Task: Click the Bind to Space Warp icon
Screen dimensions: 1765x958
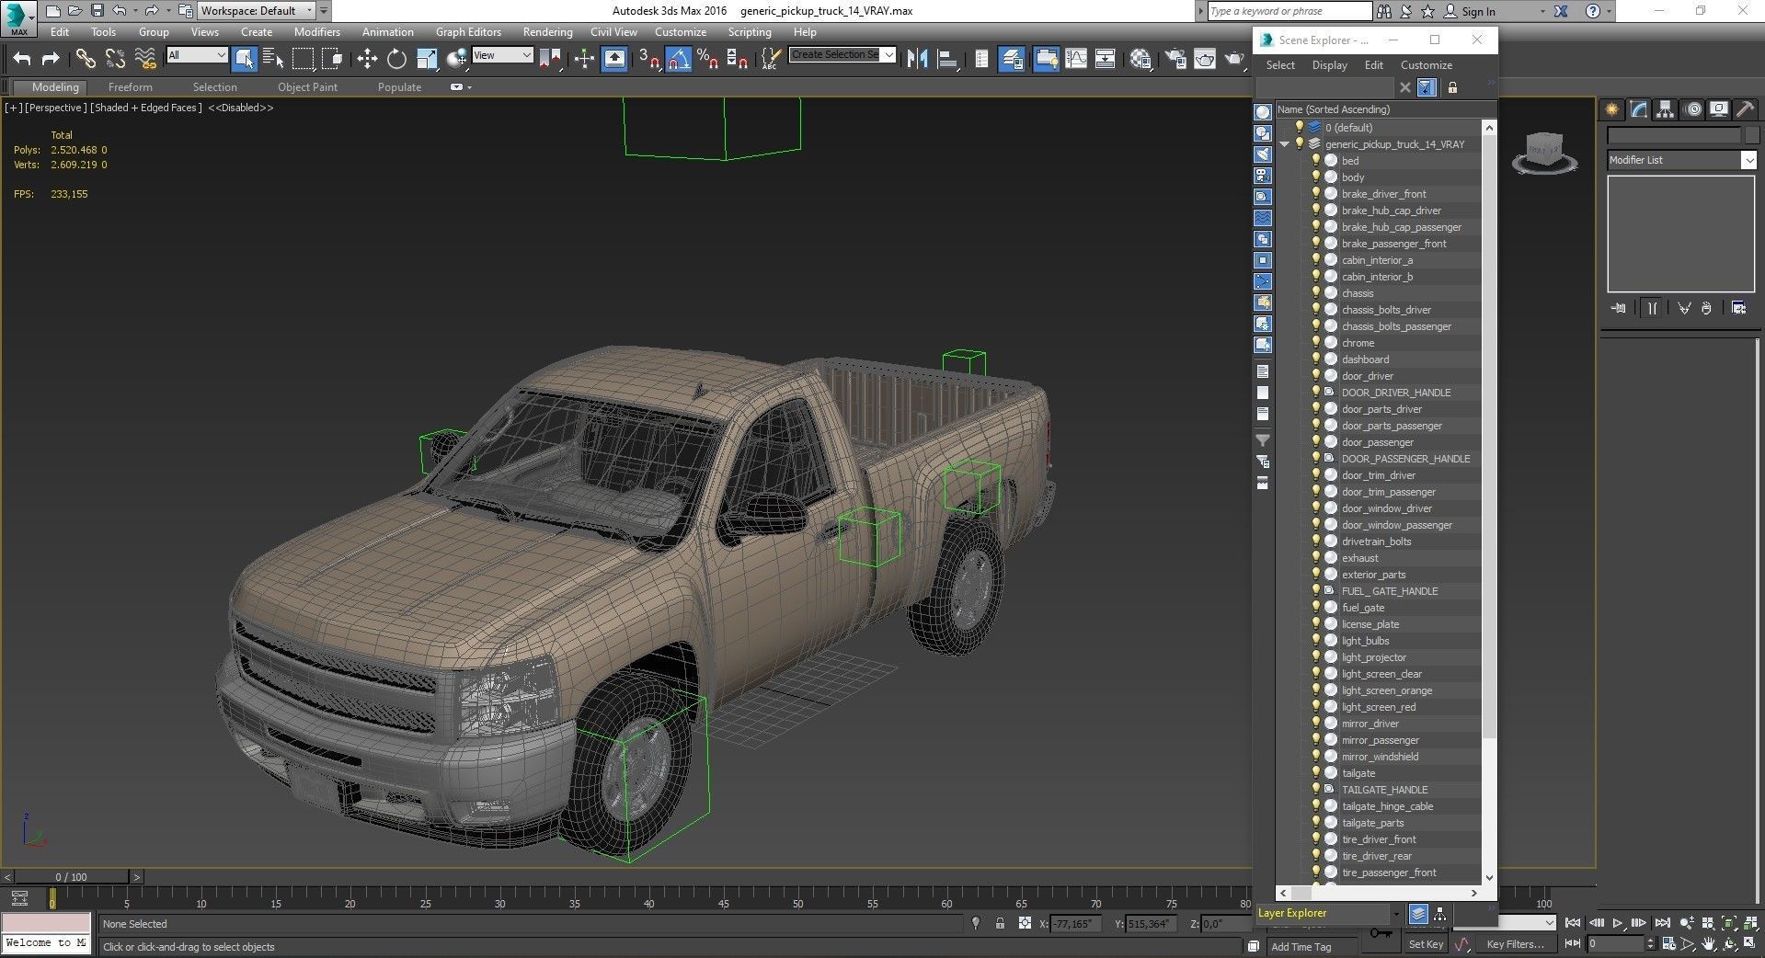Action: [145, 59]
